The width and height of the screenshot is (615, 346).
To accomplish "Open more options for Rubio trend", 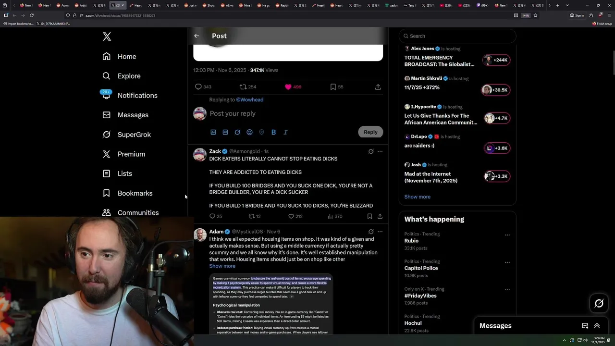I will coord(507,235).
